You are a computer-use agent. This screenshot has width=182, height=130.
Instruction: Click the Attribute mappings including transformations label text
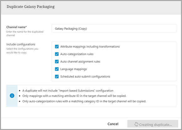90,47
